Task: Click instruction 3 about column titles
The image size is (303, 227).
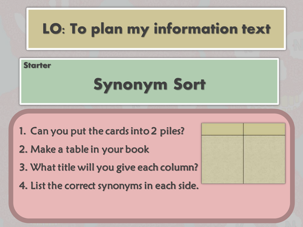Action: point(108,168)
